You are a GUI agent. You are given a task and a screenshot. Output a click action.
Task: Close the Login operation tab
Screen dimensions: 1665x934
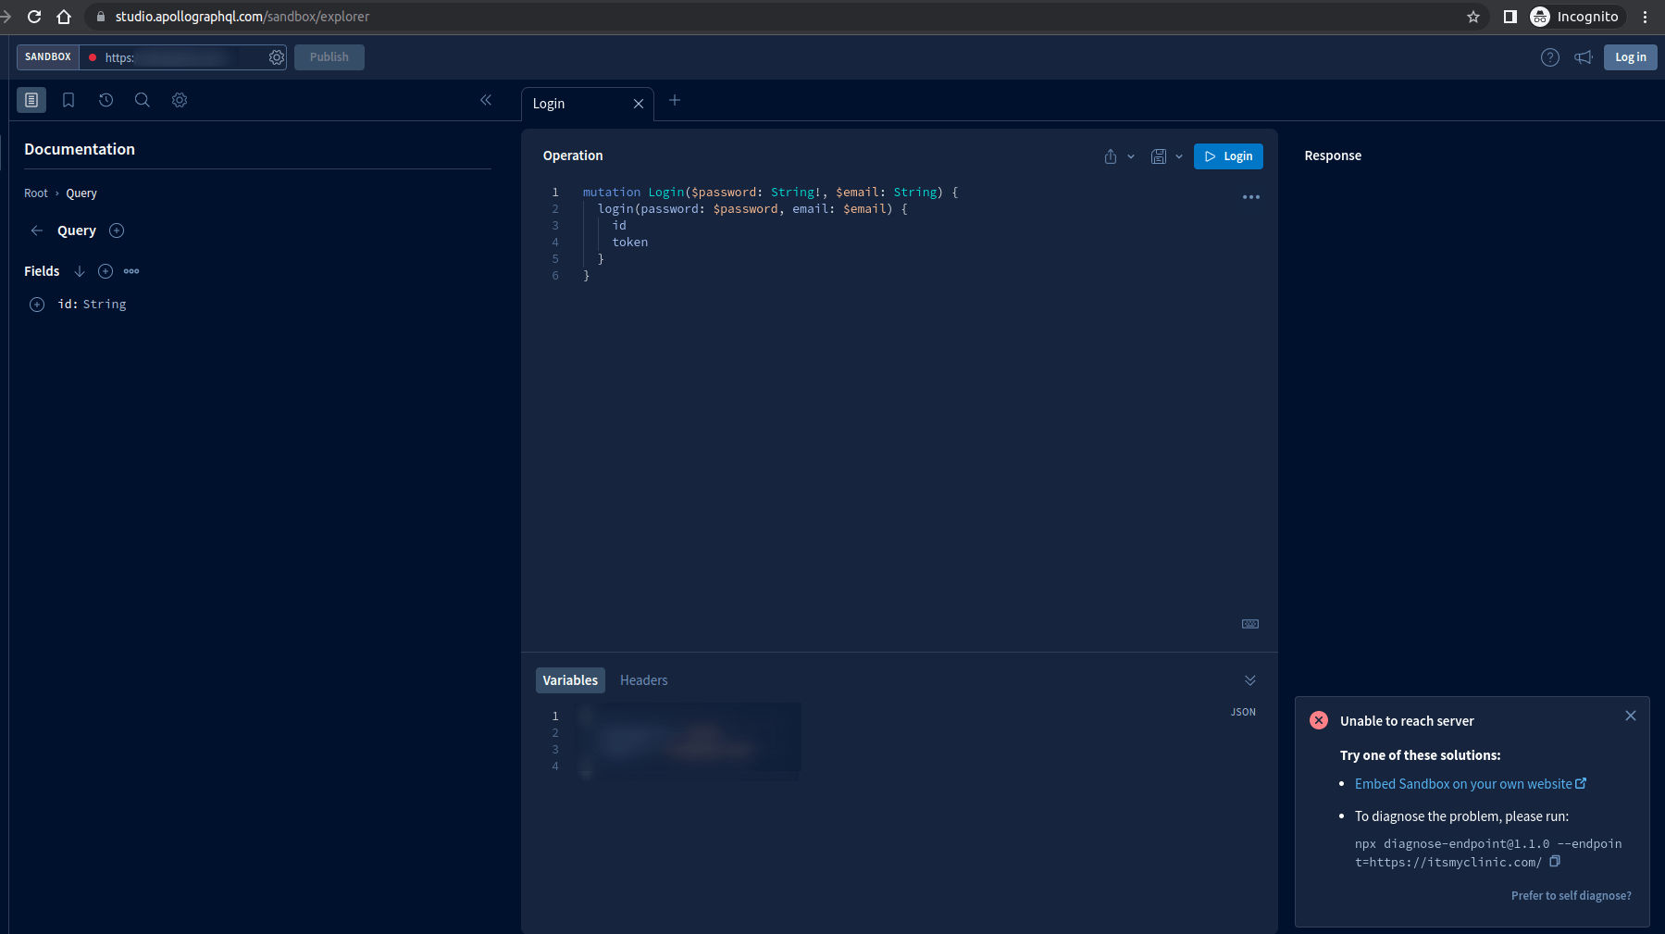tap(639, 104)
